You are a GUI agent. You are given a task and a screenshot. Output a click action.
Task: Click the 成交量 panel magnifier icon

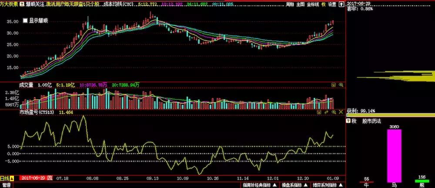[341, 85]
